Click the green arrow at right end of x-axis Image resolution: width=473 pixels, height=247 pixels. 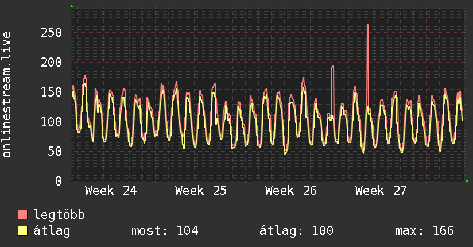pos(467,181)
